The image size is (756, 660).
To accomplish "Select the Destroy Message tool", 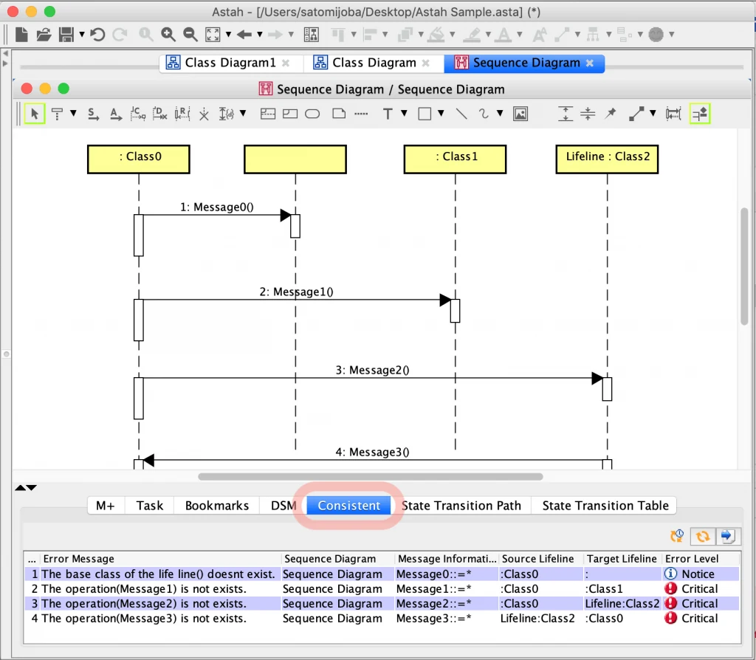I will tap(159, 114).
